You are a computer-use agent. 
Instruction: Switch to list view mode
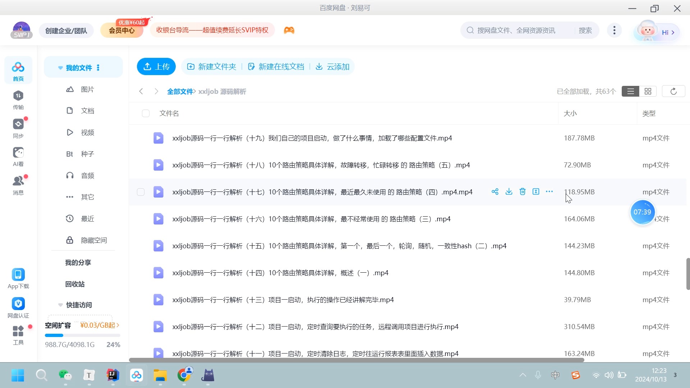(630, 91)
